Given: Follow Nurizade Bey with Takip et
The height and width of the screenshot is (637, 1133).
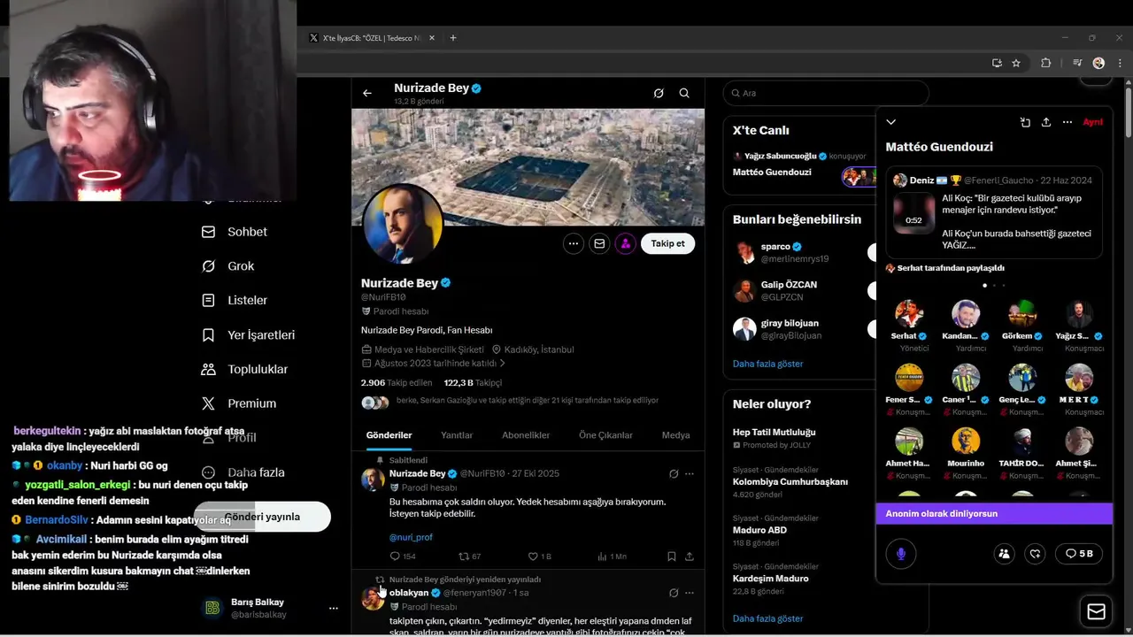Looking at the screenshot, I should coord(667,243).
